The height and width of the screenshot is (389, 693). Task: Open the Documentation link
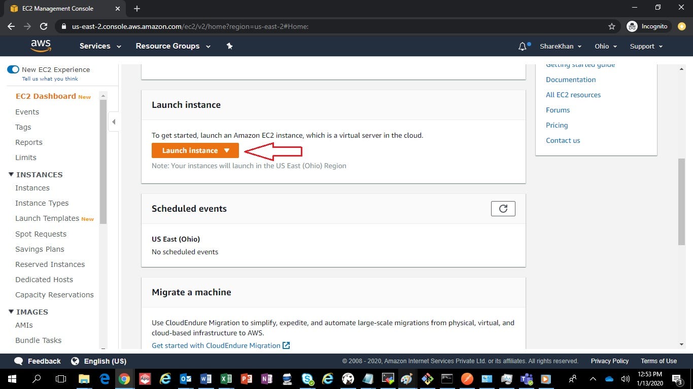[570, 80]
